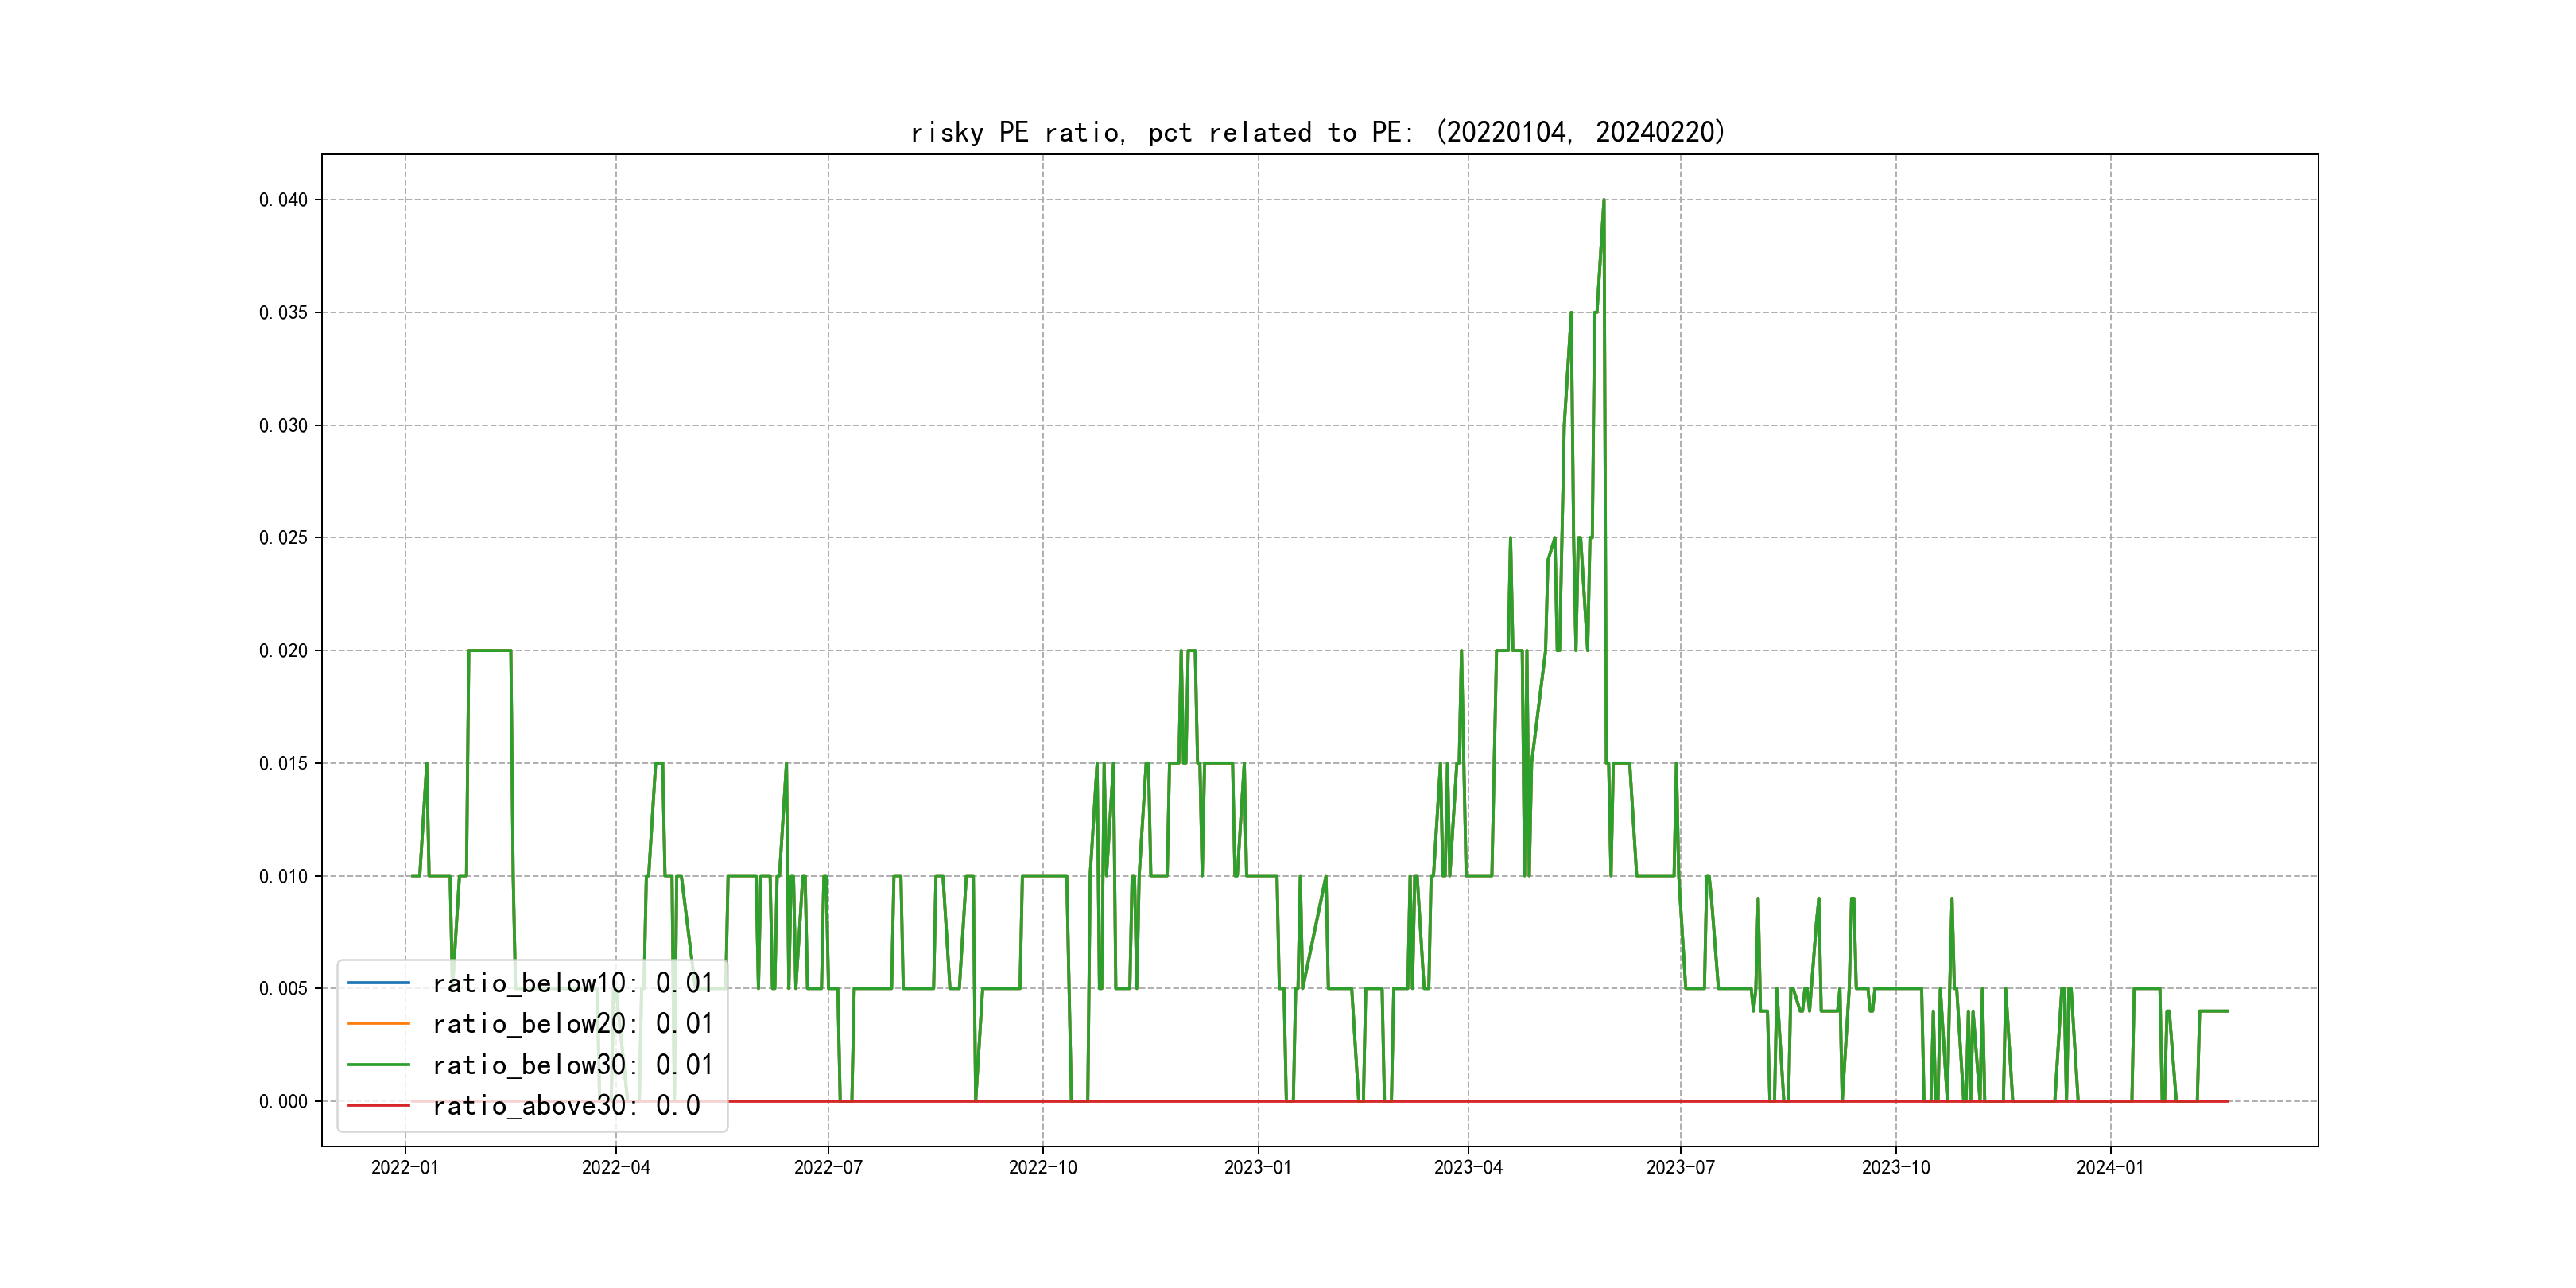The height and width of the screenshot is (1288, 2576).
Task: Click the green line's highest peak at 0.040
Action: tap(1603, 201)
